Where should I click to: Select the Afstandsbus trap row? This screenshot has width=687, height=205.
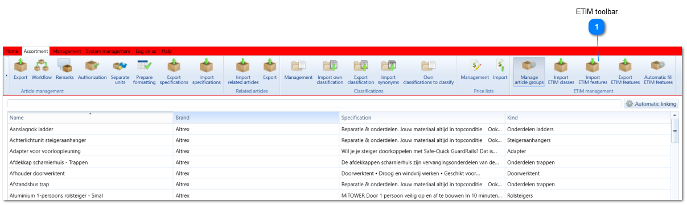coord(339,185)
